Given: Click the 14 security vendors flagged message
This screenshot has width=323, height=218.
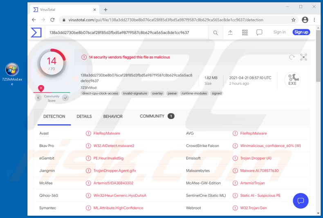Looking at the screenshot, I should tap(129, 57).
